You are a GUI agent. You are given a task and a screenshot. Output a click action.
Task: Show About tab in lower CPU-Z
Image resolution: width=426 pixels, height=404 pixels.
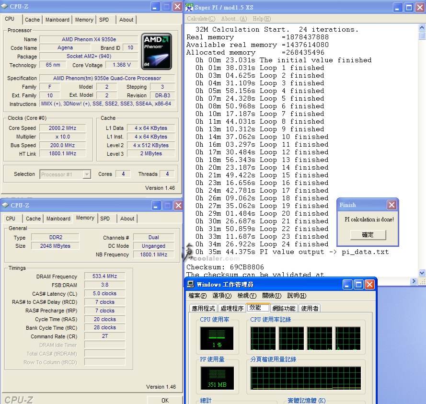click(x=127, y=219)
